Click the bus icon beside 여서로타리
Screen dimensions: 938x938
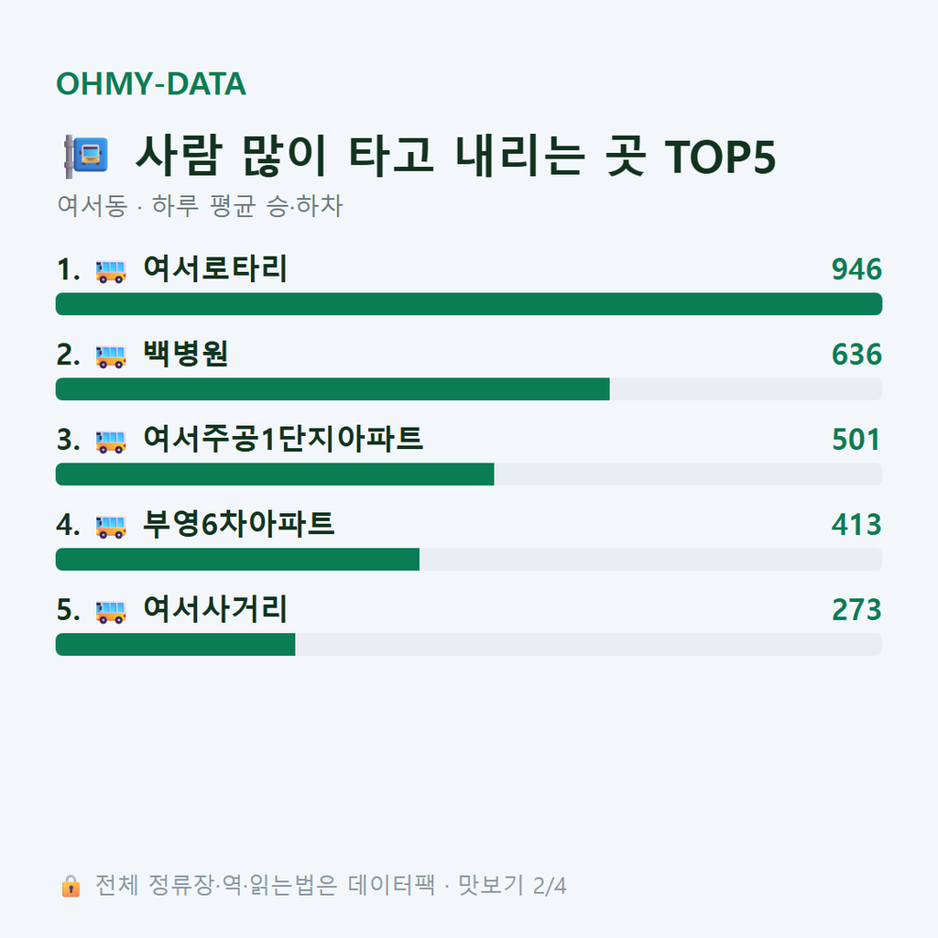click(x=111, y=271)
